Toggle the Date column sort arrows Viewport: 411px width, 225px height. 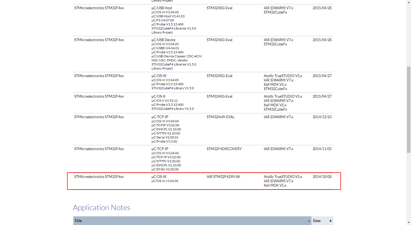click(x=330, y=221)
